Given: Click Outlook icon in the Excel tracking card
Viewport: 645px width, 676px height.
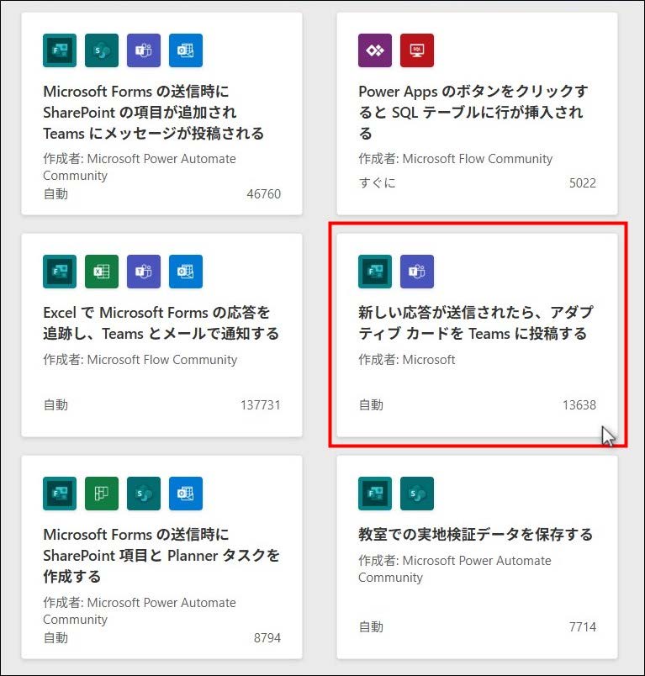Looking at the screenshot, I should pyautogui.click(x=185, y=272).
